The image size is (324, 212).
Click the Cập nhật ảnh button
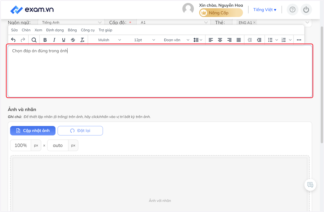[33, 131]
